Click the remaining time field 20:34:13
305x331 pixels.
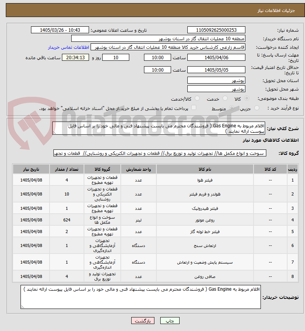(x=75, y=57)
